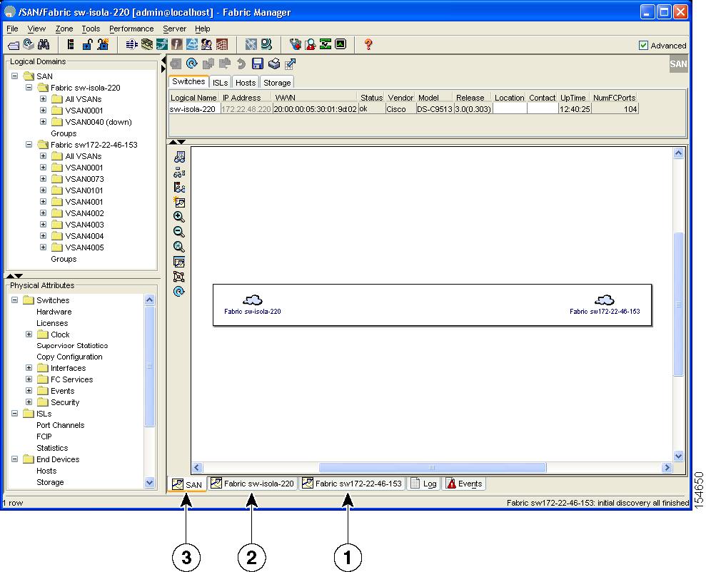The height and width of the screenshot is (572, 706).
Task: Select Licenses under Switches
Action: tap(52, 323)
